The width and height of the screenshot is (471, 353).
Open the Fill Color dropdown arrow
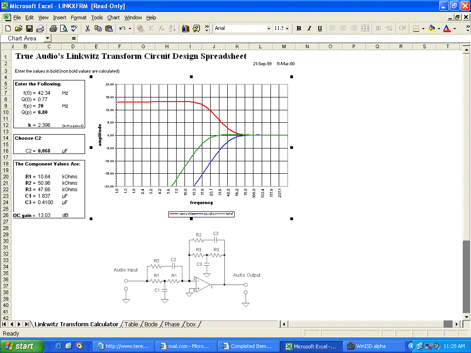click(x=439, y=28)
